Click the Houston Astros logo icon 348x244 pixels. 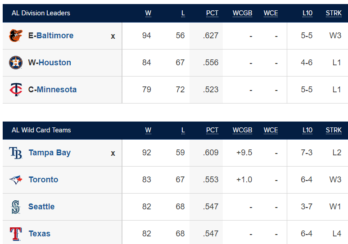(x=16, y=63)
